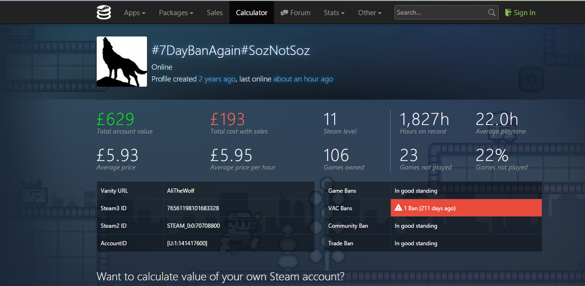585x286 pixels.
Task: Open the Stats dropdown menu
Action: [334, 13]
